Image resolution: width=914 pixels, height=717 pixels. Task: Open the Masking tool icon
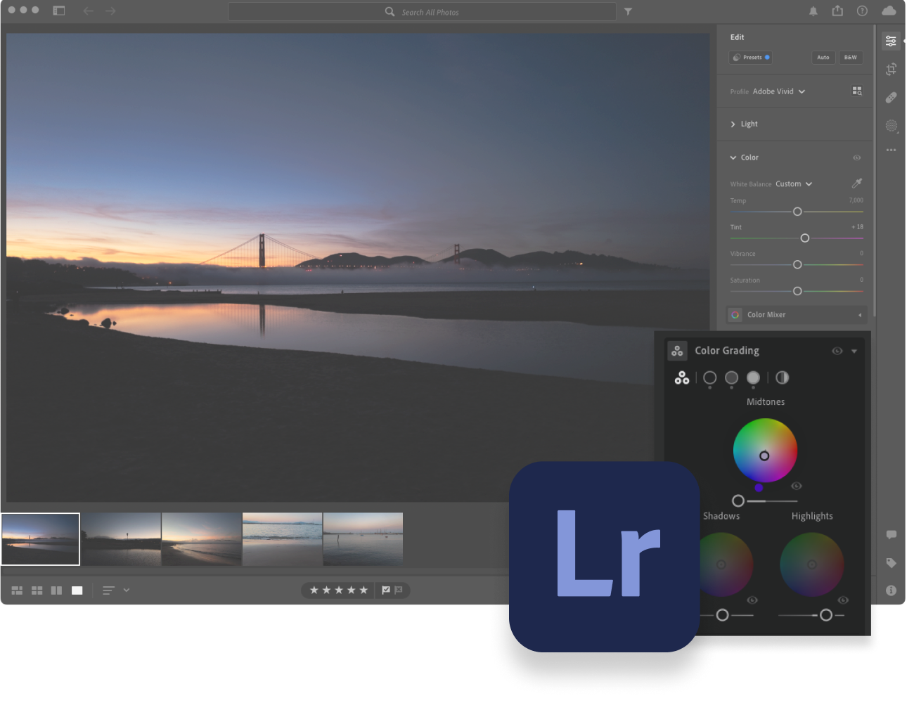pos(892,126)
